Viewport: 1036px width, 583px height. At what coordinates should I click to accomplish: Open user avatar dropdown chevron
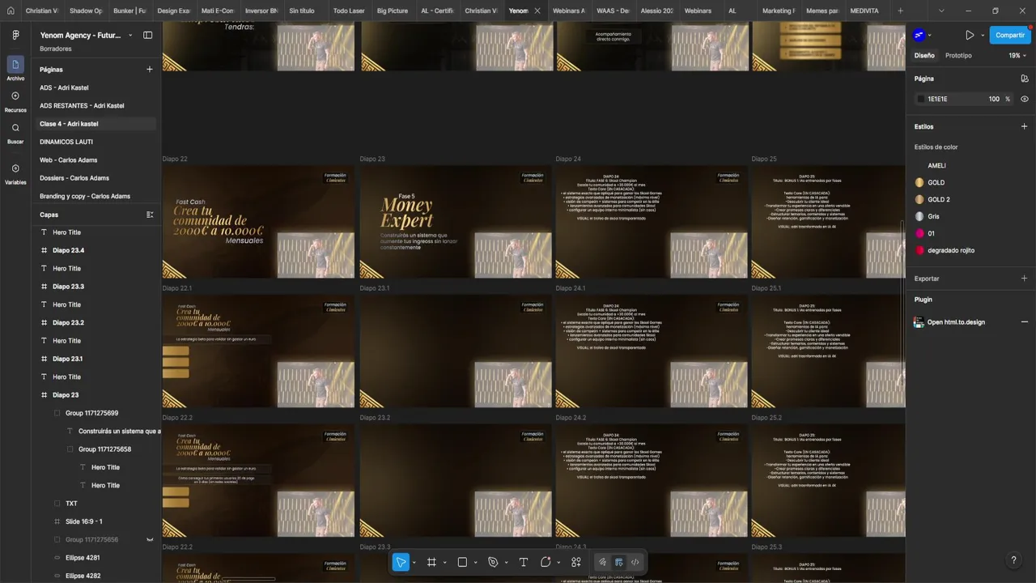(x=929, y=36)
